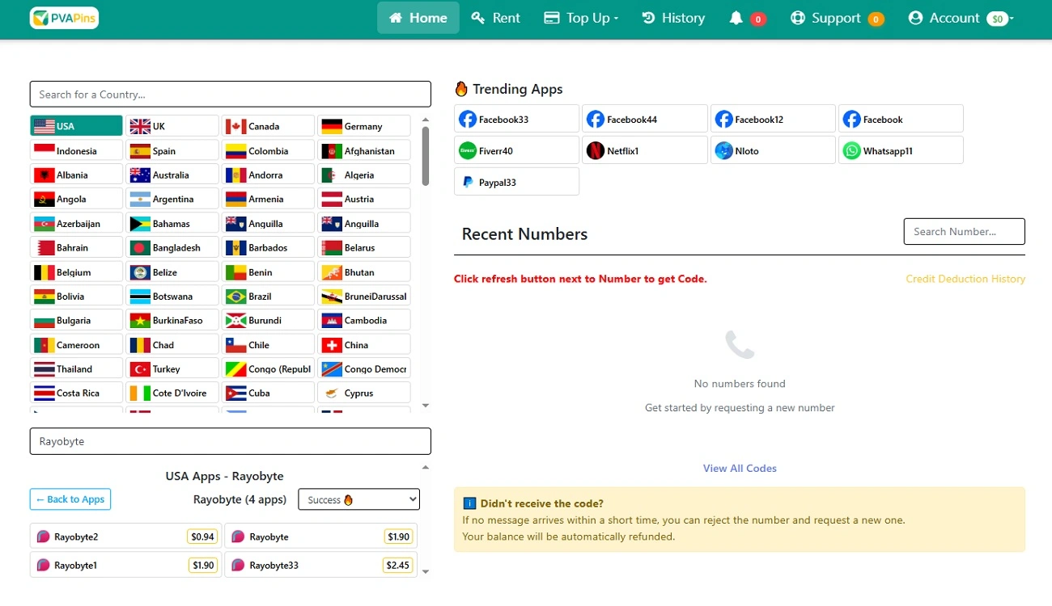Click the country list scroll-down arrow
This screenshot has height=606, width=1052.
tap(426, 406)
